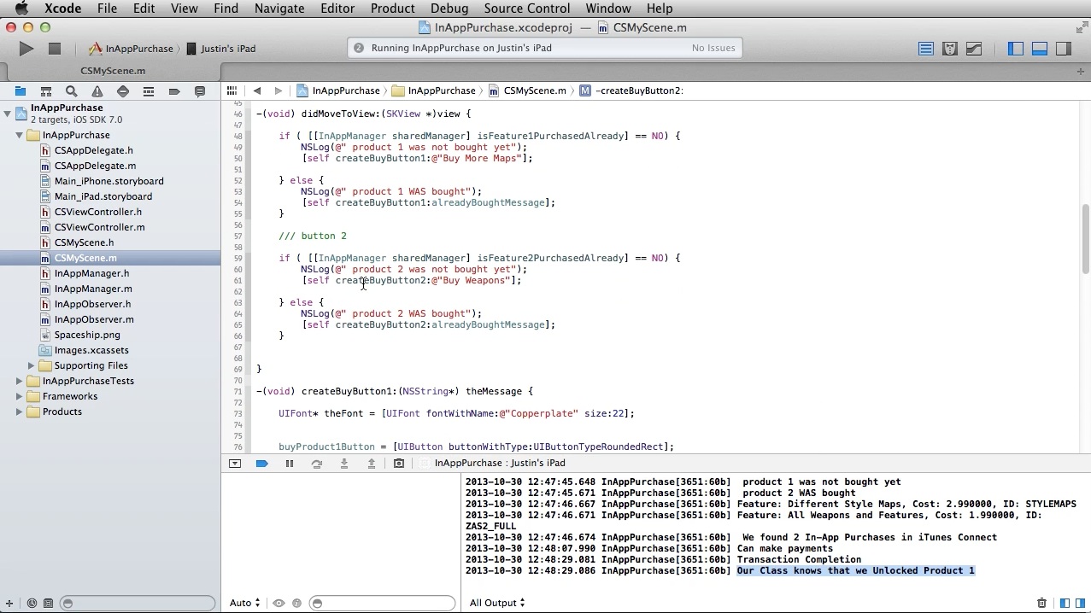Show the Debug navigator
The width and height of the screenshot is (1091, 613).
149,91
